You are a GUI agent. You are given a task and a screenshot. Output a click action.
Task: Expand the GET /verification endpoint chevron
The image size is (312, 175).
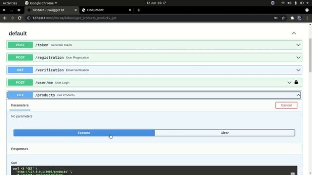[298, 70]
